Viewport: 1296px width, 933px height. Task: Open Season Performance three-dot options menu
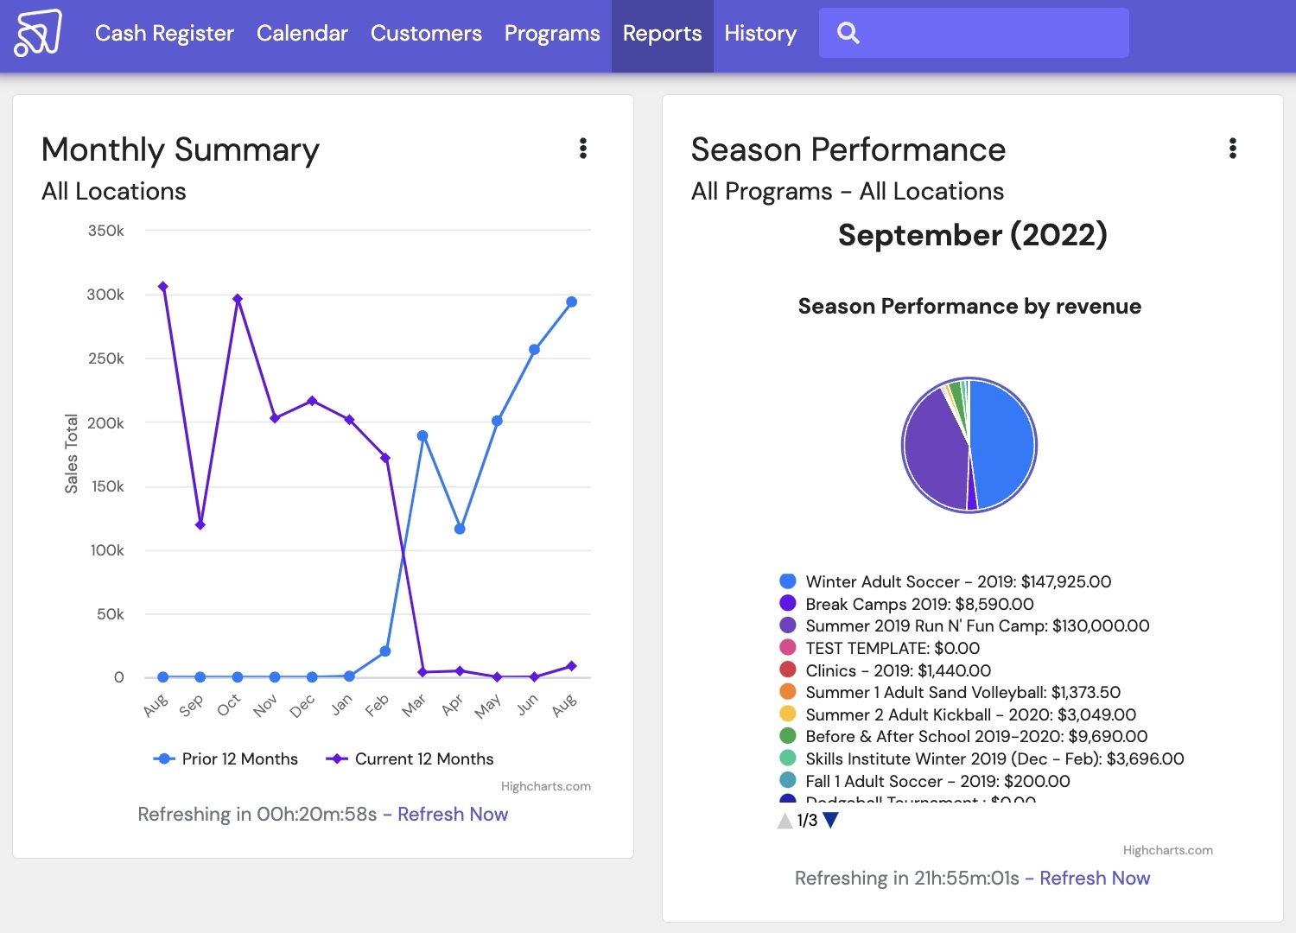point(1233,149)
